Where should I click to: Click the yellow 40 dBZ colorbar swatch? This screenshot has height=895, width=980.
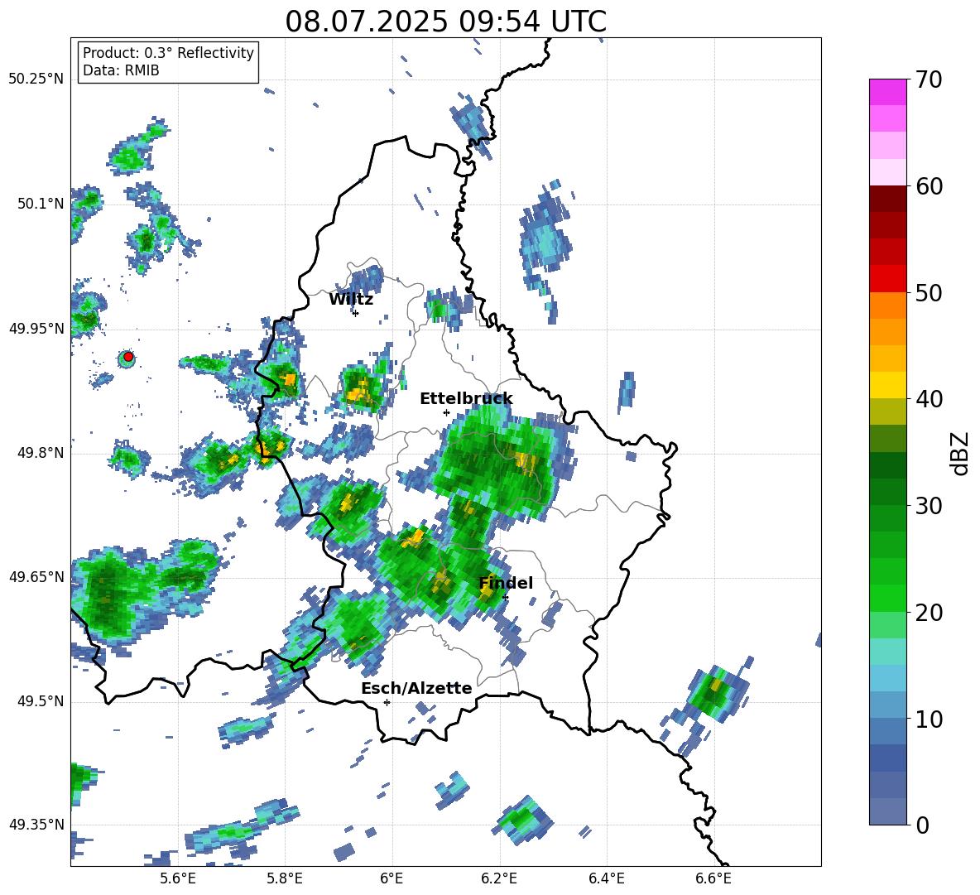(887, 385)
